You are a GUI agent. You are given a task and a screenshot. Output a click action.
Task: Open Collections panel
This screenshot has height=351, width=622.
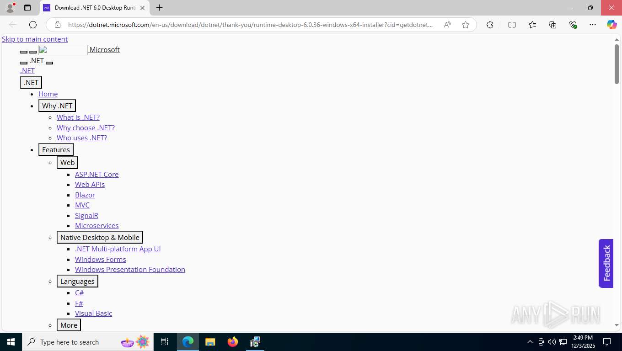tap(552, 25)
